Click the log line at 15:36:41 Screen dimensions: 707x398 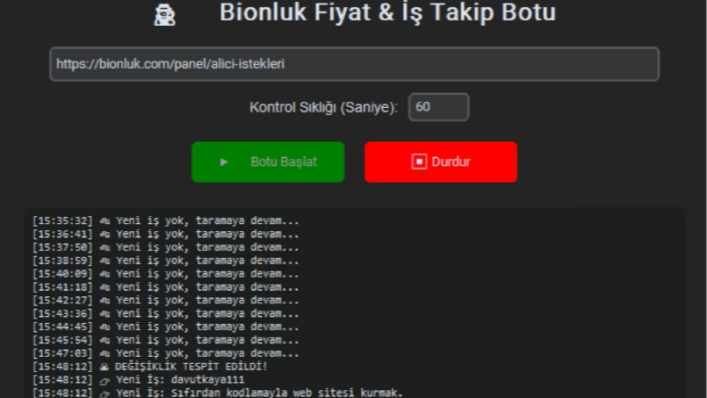pyautogui.click(x=166, y=234)
